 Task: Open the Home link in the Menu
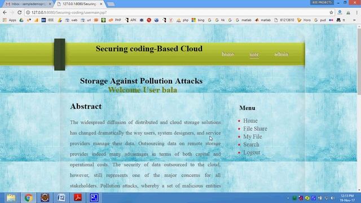(x=250, y=121)
